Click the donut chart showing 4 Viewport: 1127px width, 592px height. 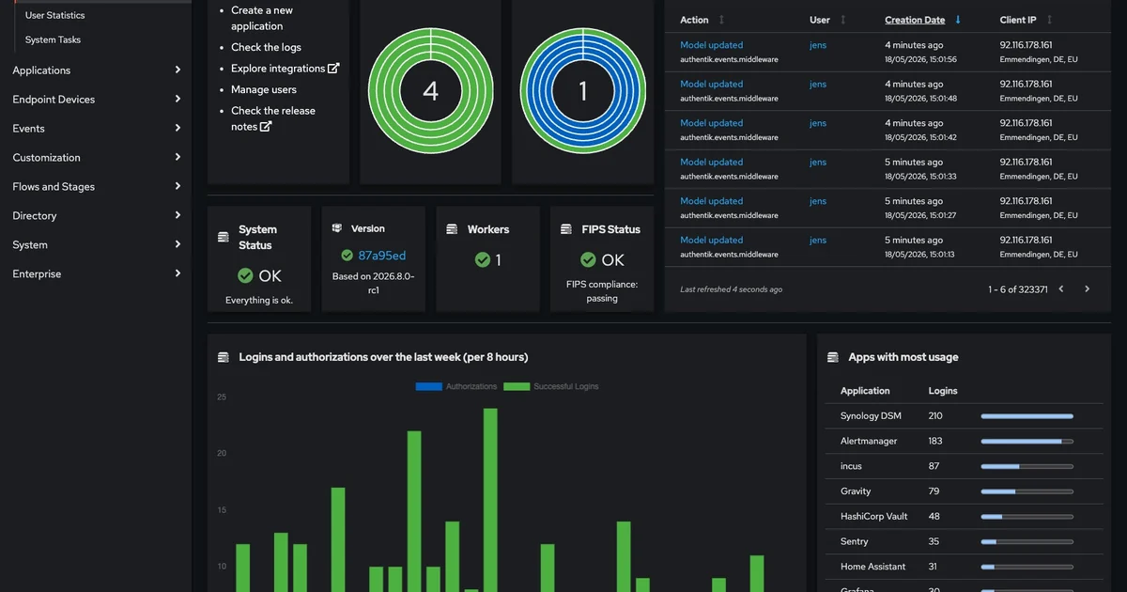(431, 90)
